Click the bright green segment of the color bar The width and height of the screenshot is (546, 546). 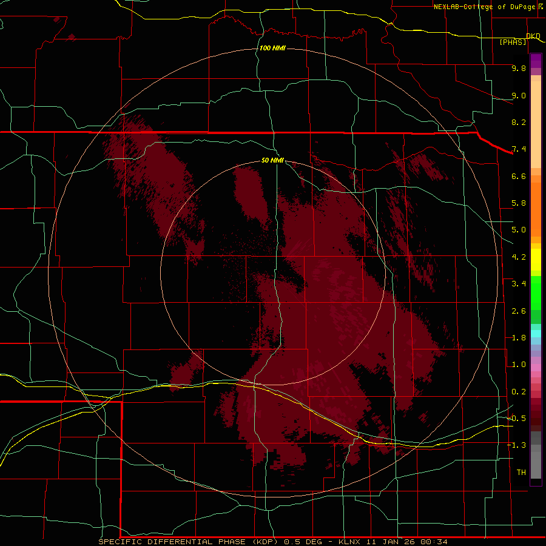(x=536, y=292)
